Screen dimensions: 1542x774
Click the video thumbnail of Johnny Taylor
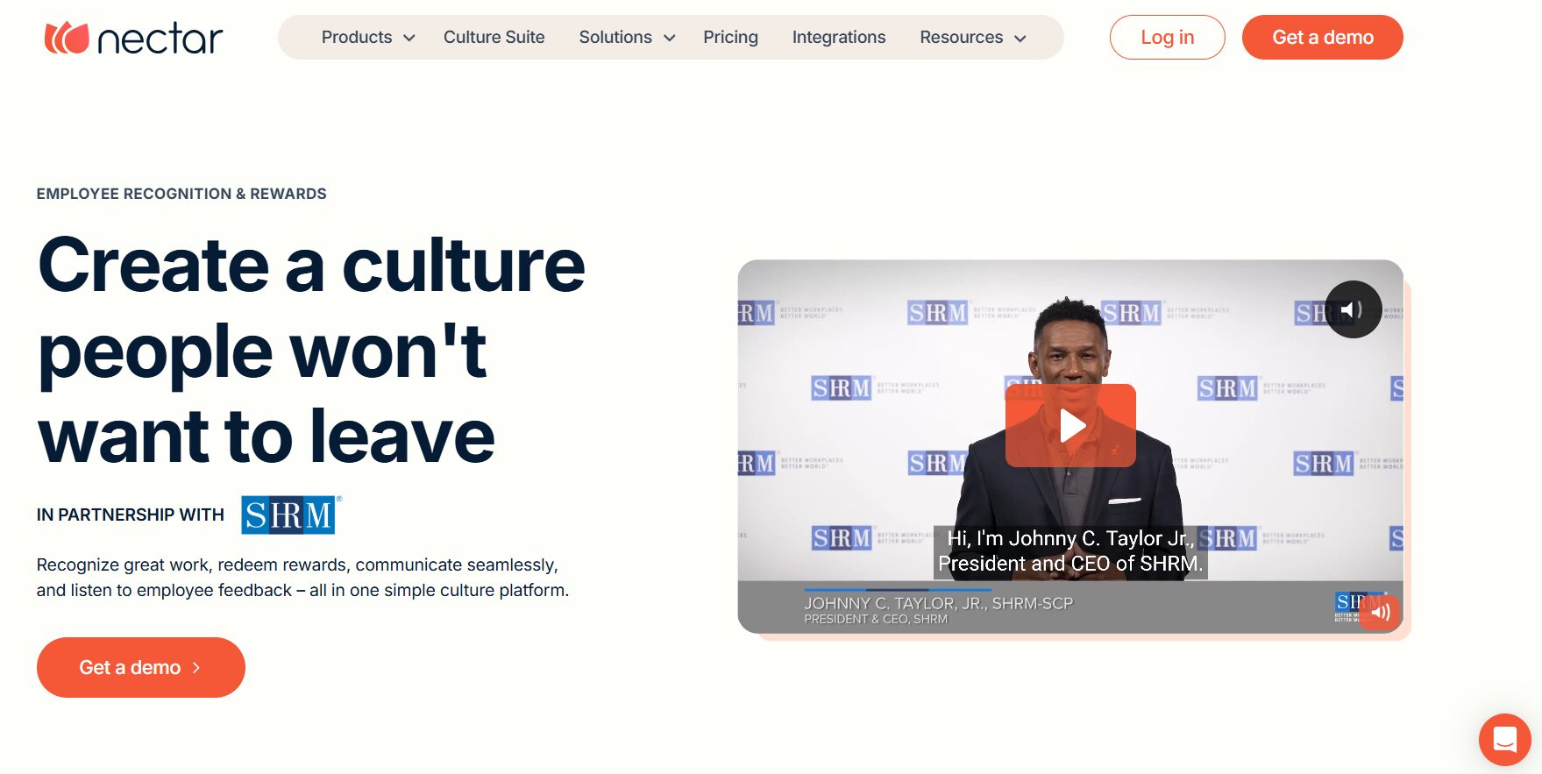click(x=1070, y=446)
